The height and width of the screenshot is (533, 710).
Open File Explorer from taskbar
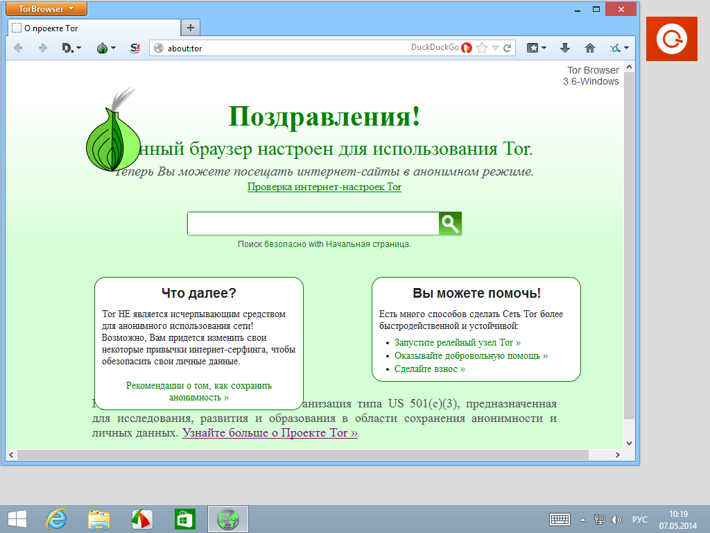pyautogui.click(x=99, y=519)
